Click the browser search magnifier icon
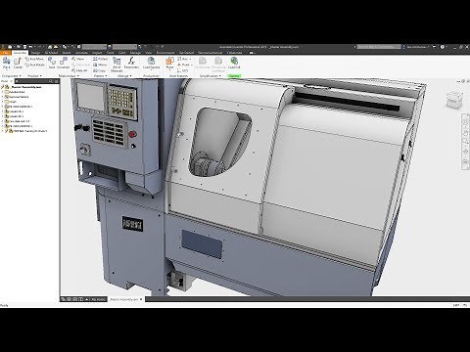 (51, 81)
